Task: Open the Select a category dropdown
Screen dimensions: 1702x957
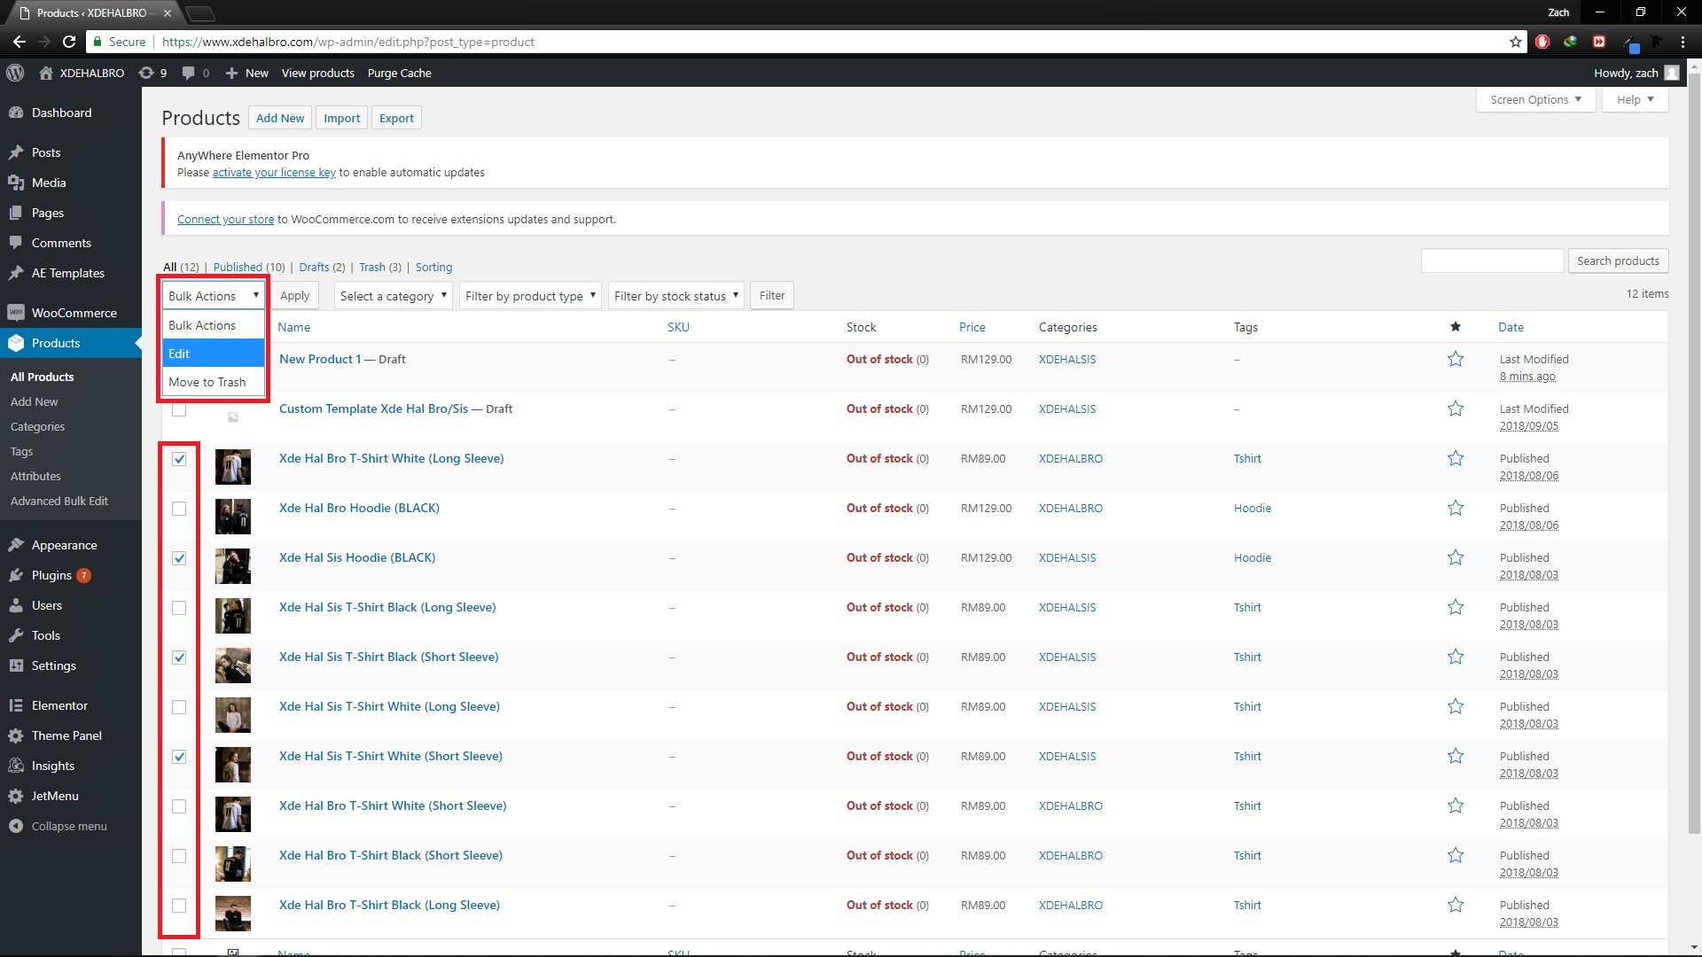Action: click(394, 296)
